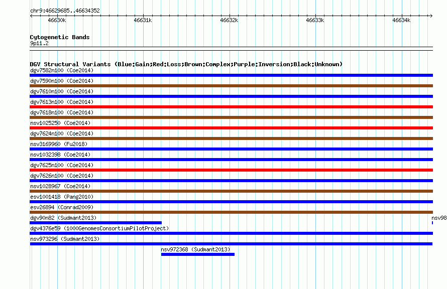Click the dgv7626n100 (Coe2014) label
Viewport: 447px width, 289px height.
coord(62,176)
